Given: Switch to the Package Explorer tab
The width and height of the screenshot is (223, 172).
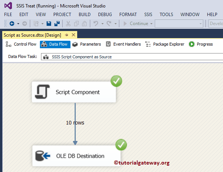Looking at the screenshot, I should tap(165, 44).
